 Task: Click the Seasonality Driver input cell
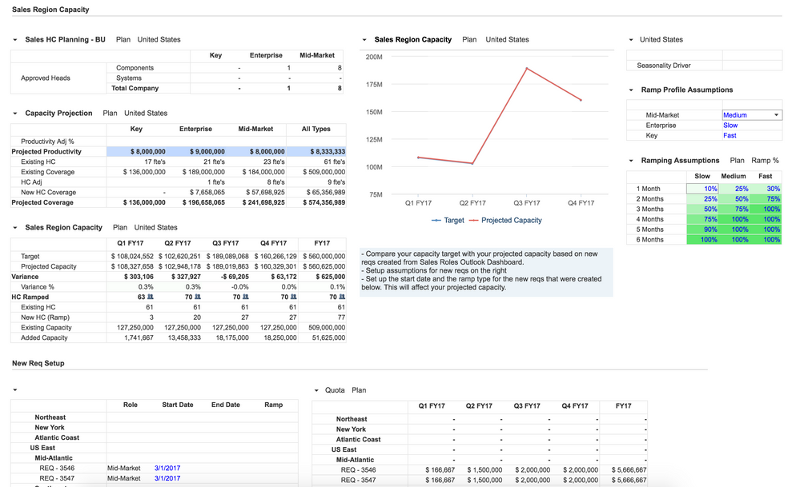753,65
